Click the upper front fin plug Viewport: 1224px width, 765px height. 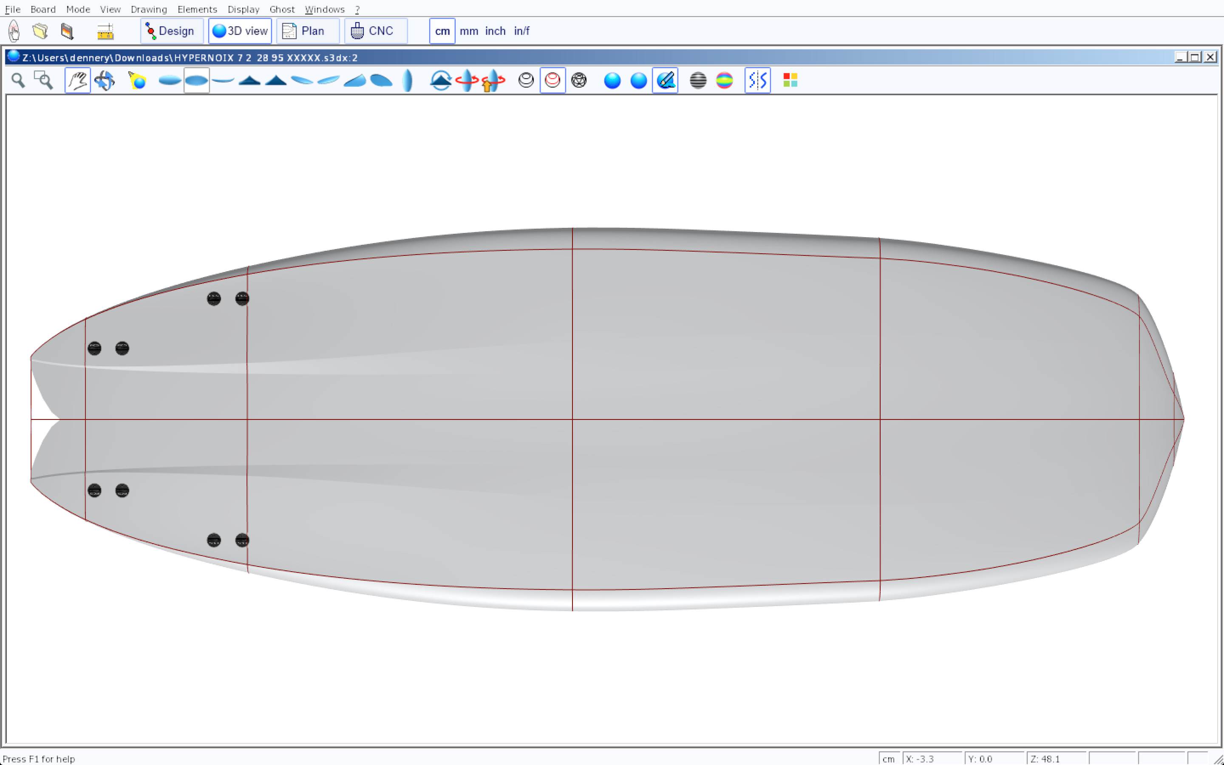coord(242,298)
